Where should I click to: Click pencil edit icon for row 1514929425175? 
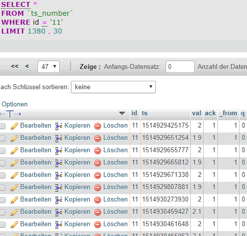pos(14,126)
